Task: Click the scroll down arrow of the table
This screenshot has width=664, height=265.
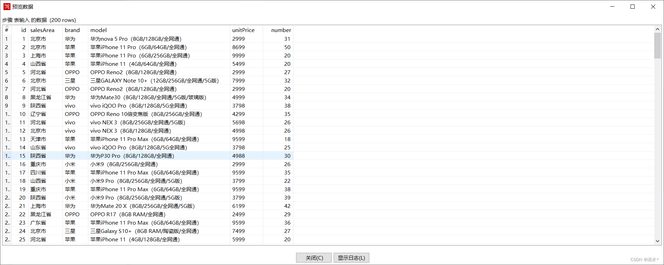Action: (x=657, y=241)
